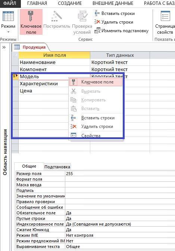Switch to the Подстановка properties tab
Screen dimensions: 175x251
[57, 167]
